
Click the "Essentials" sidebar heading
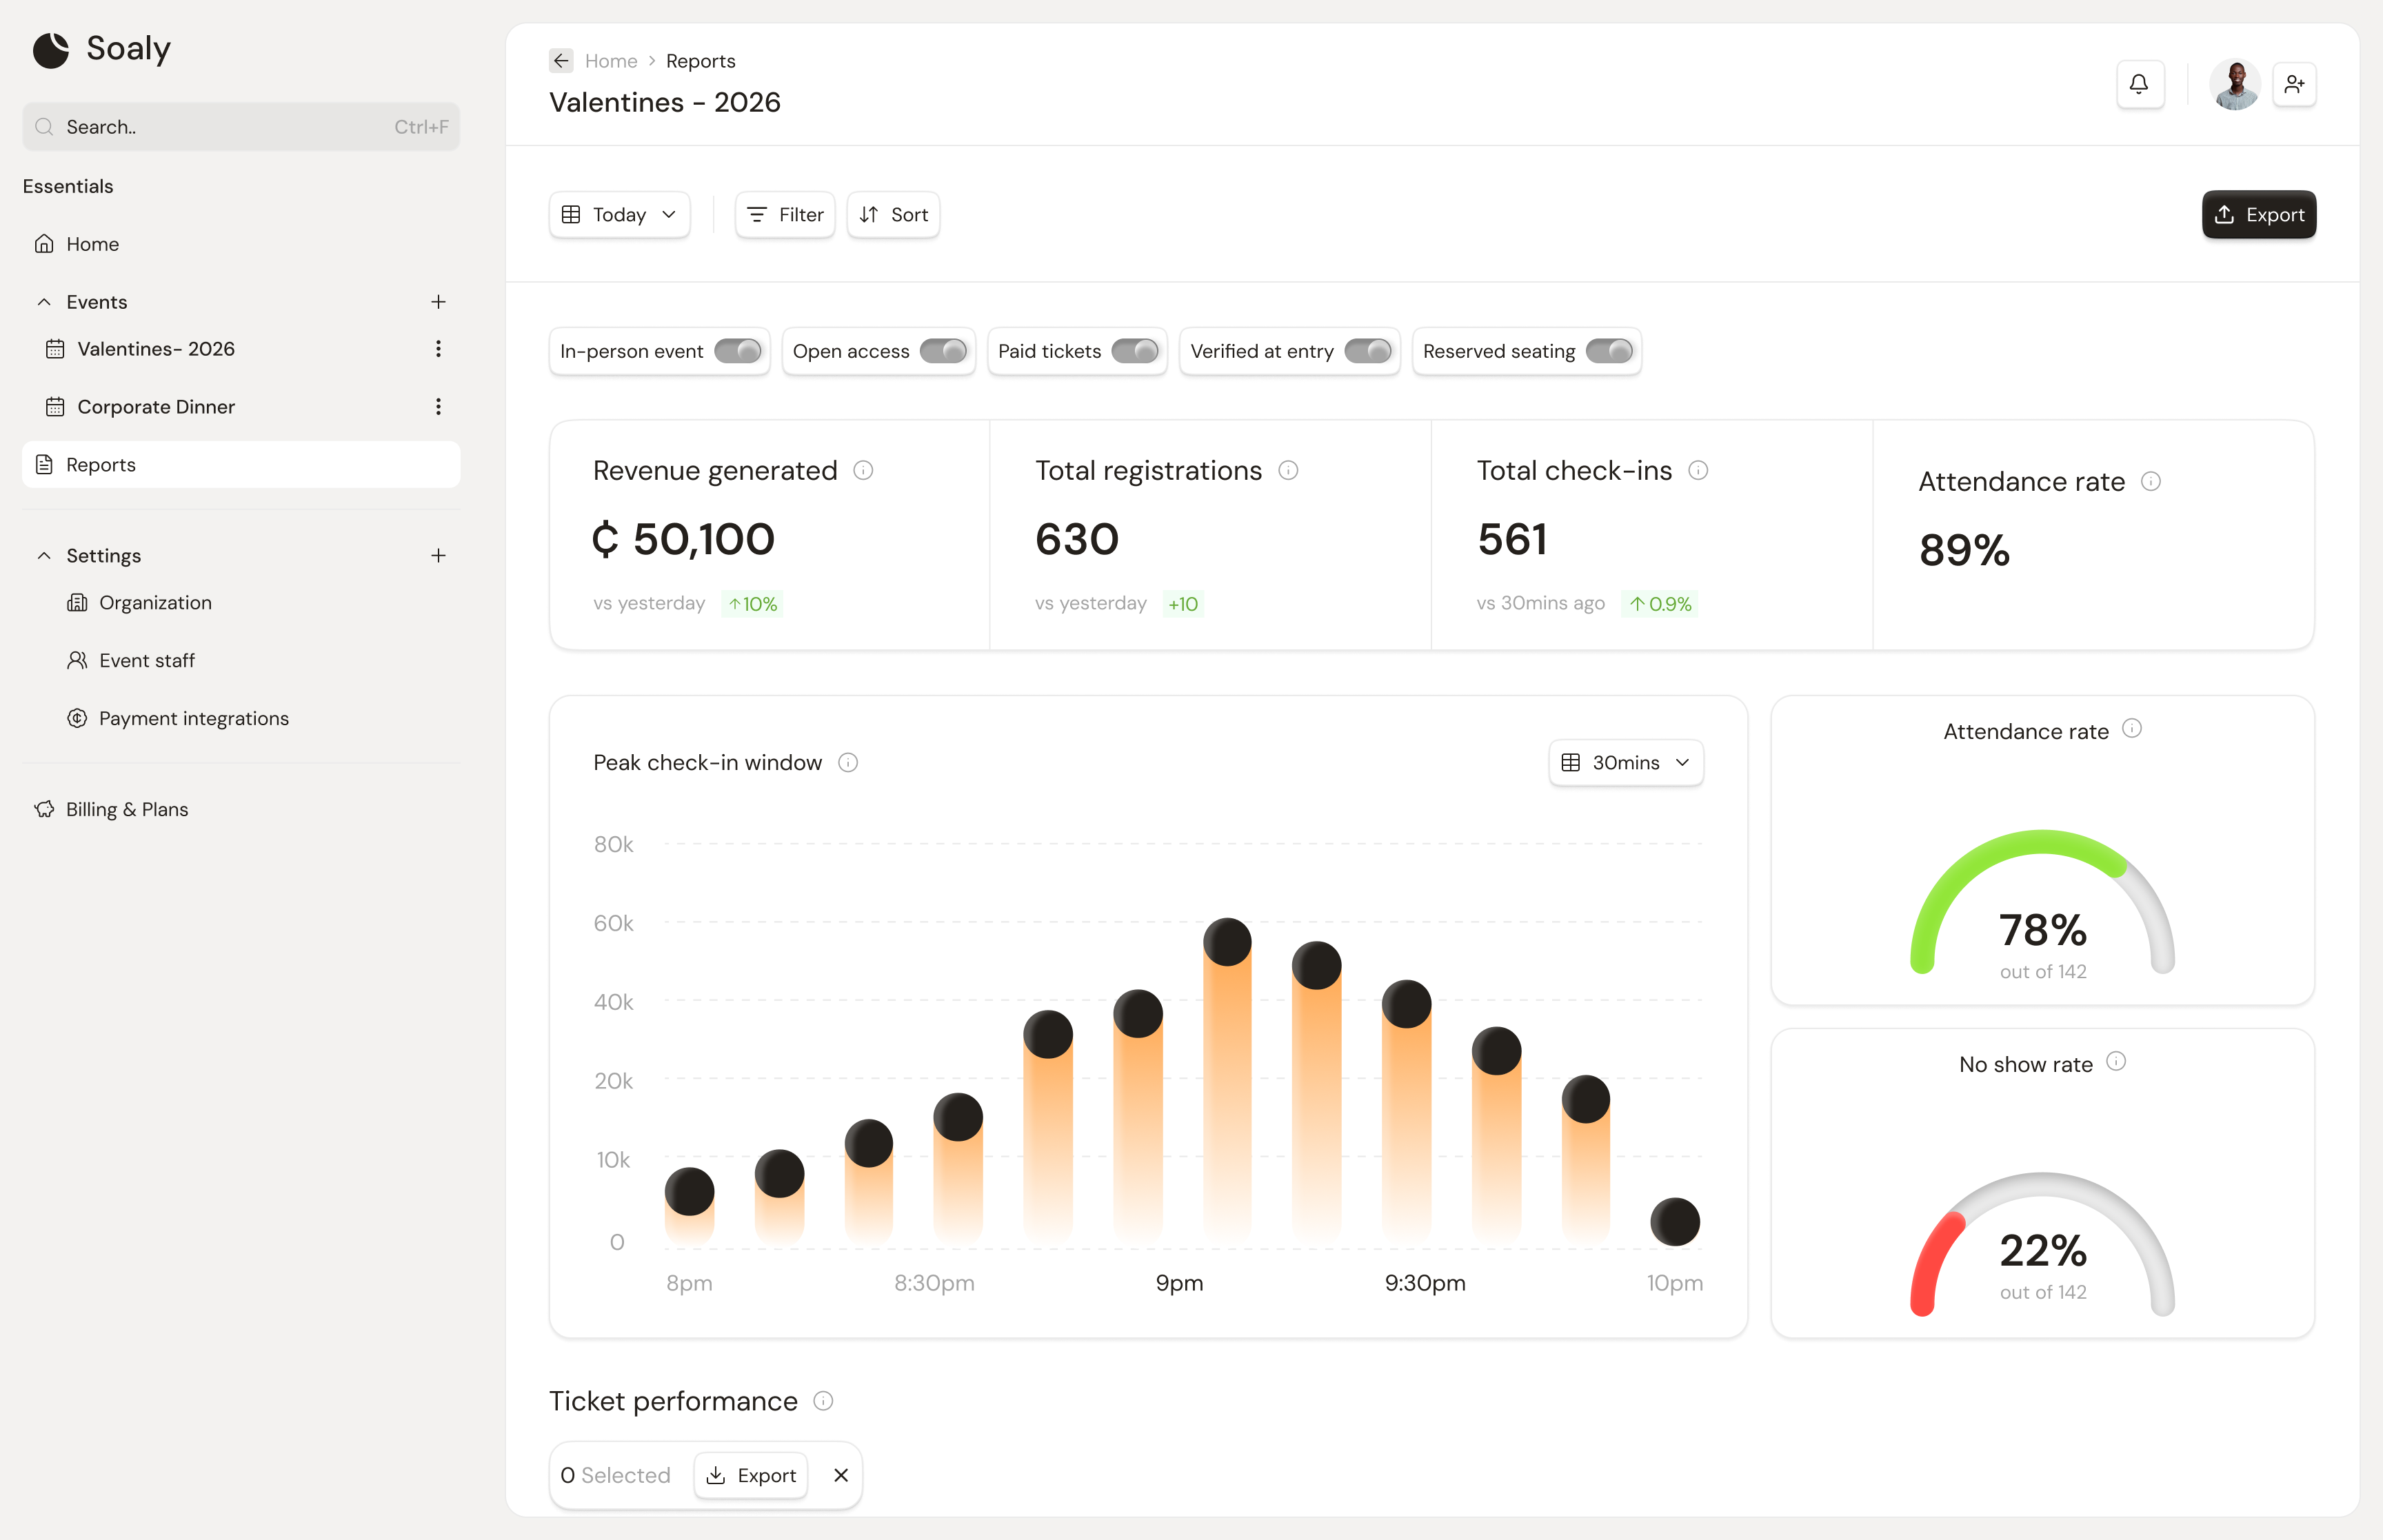click(68, 186)
